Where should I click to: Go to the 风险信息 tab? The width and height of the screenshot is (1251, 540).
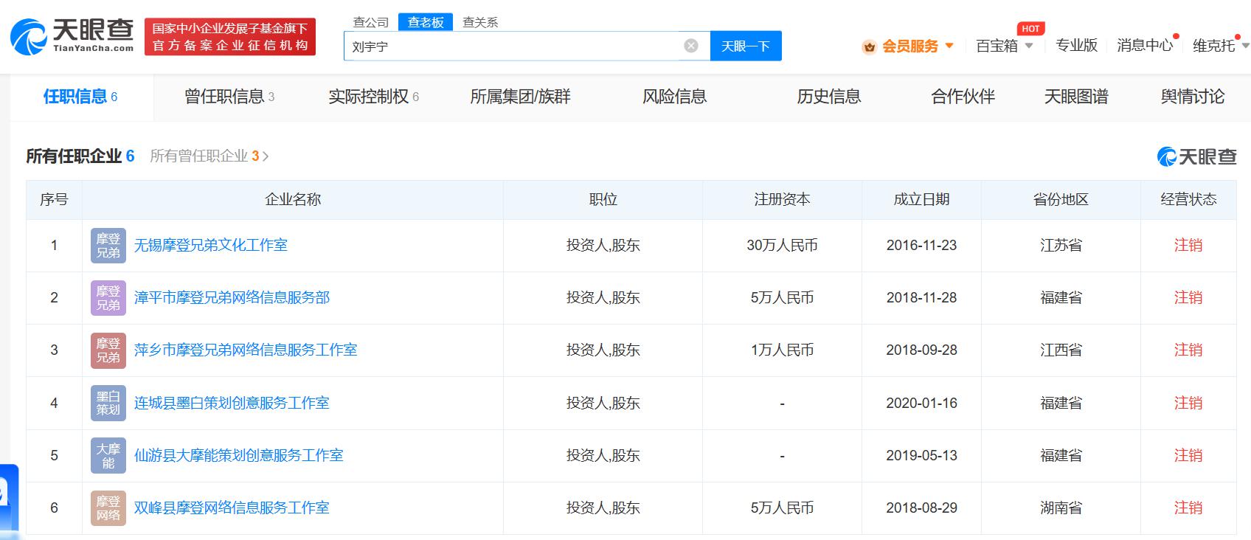tap(674, 97)
